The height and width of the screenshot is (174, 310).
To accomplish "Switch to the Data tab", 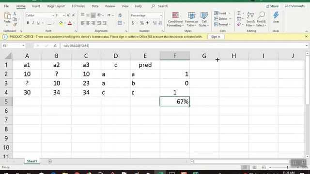I will click(x=95, y=6).
